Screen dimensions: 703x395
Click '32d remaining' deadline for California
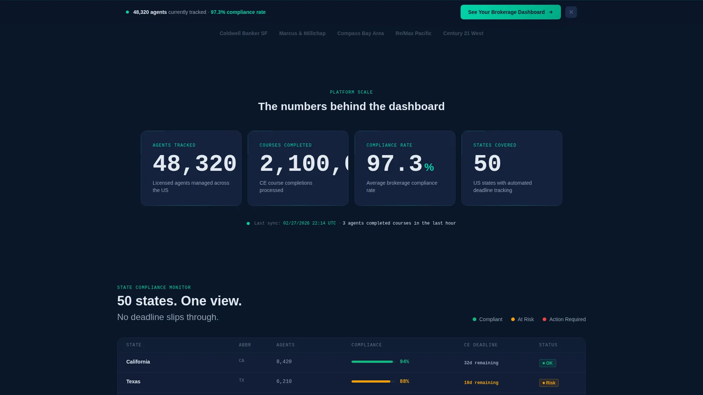point(481,363)
